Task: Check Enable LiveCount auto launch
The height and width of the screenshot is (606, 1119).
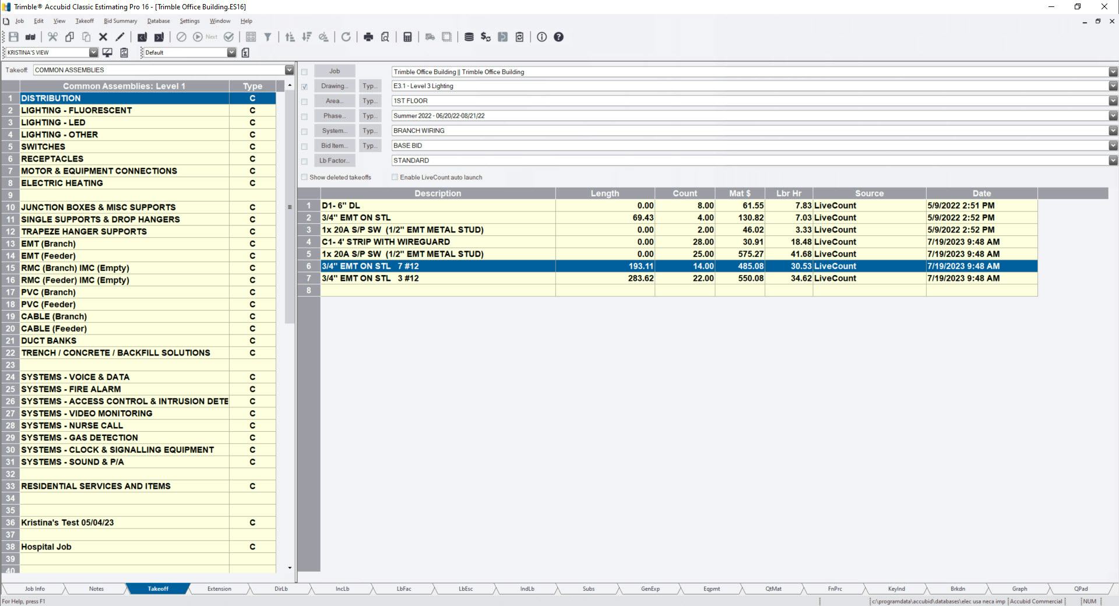Action: click(x=395, y=177)
